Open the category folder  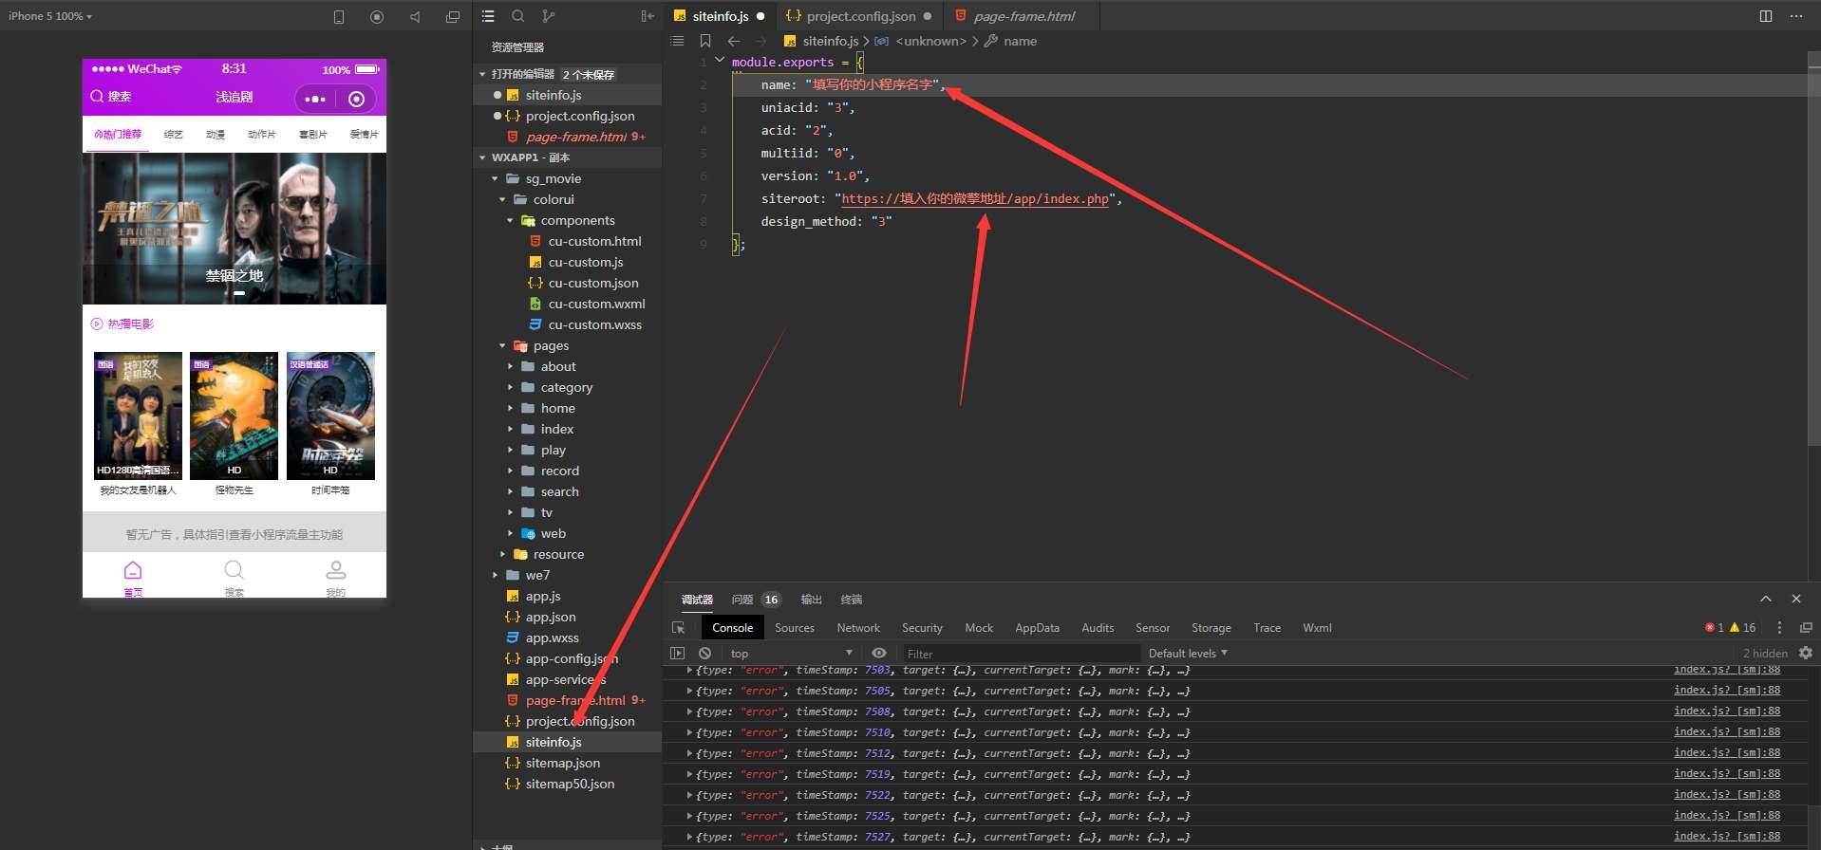(568, 387)
